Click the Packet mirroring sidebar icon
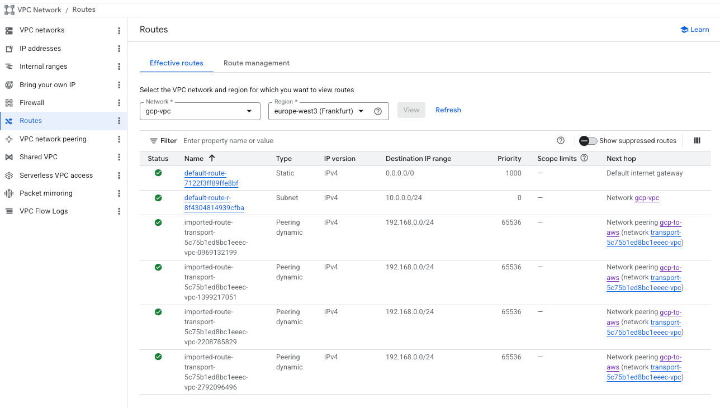Viewport: 720px width, 408px height. (9, 193)
